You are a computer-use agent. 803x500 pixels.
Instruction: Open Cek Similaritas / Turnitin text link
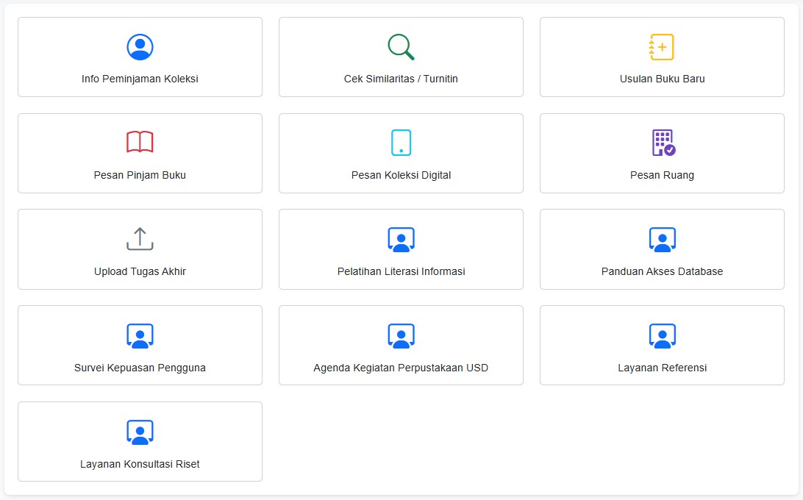coord(401,79)
